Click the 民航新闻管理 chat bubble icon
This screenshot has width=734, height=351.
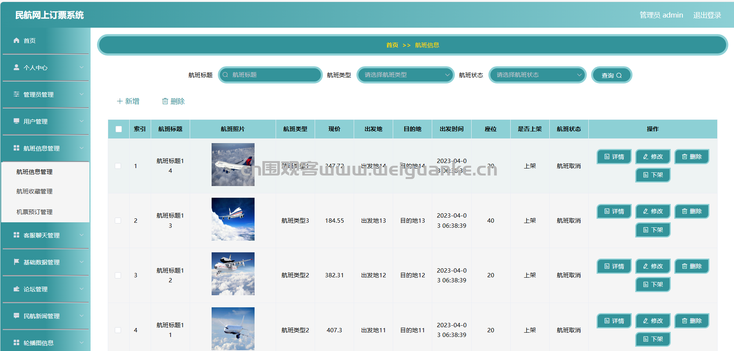click(16, 316)
